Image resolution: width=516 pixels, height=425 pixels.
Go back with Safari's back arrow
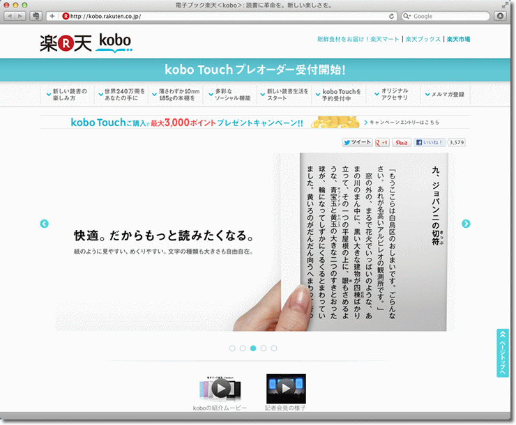(10, 16)
